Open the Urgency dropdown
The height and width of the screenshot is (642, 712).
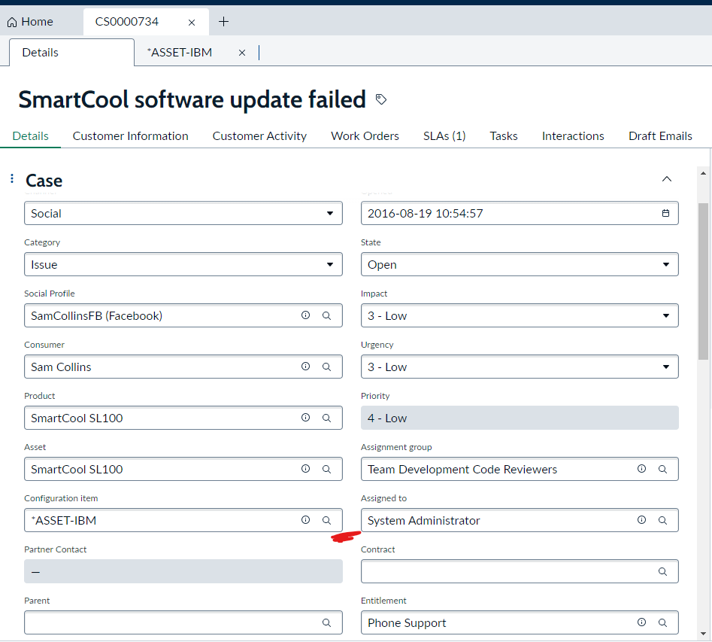pyautogui.click(x=520, y=367)
